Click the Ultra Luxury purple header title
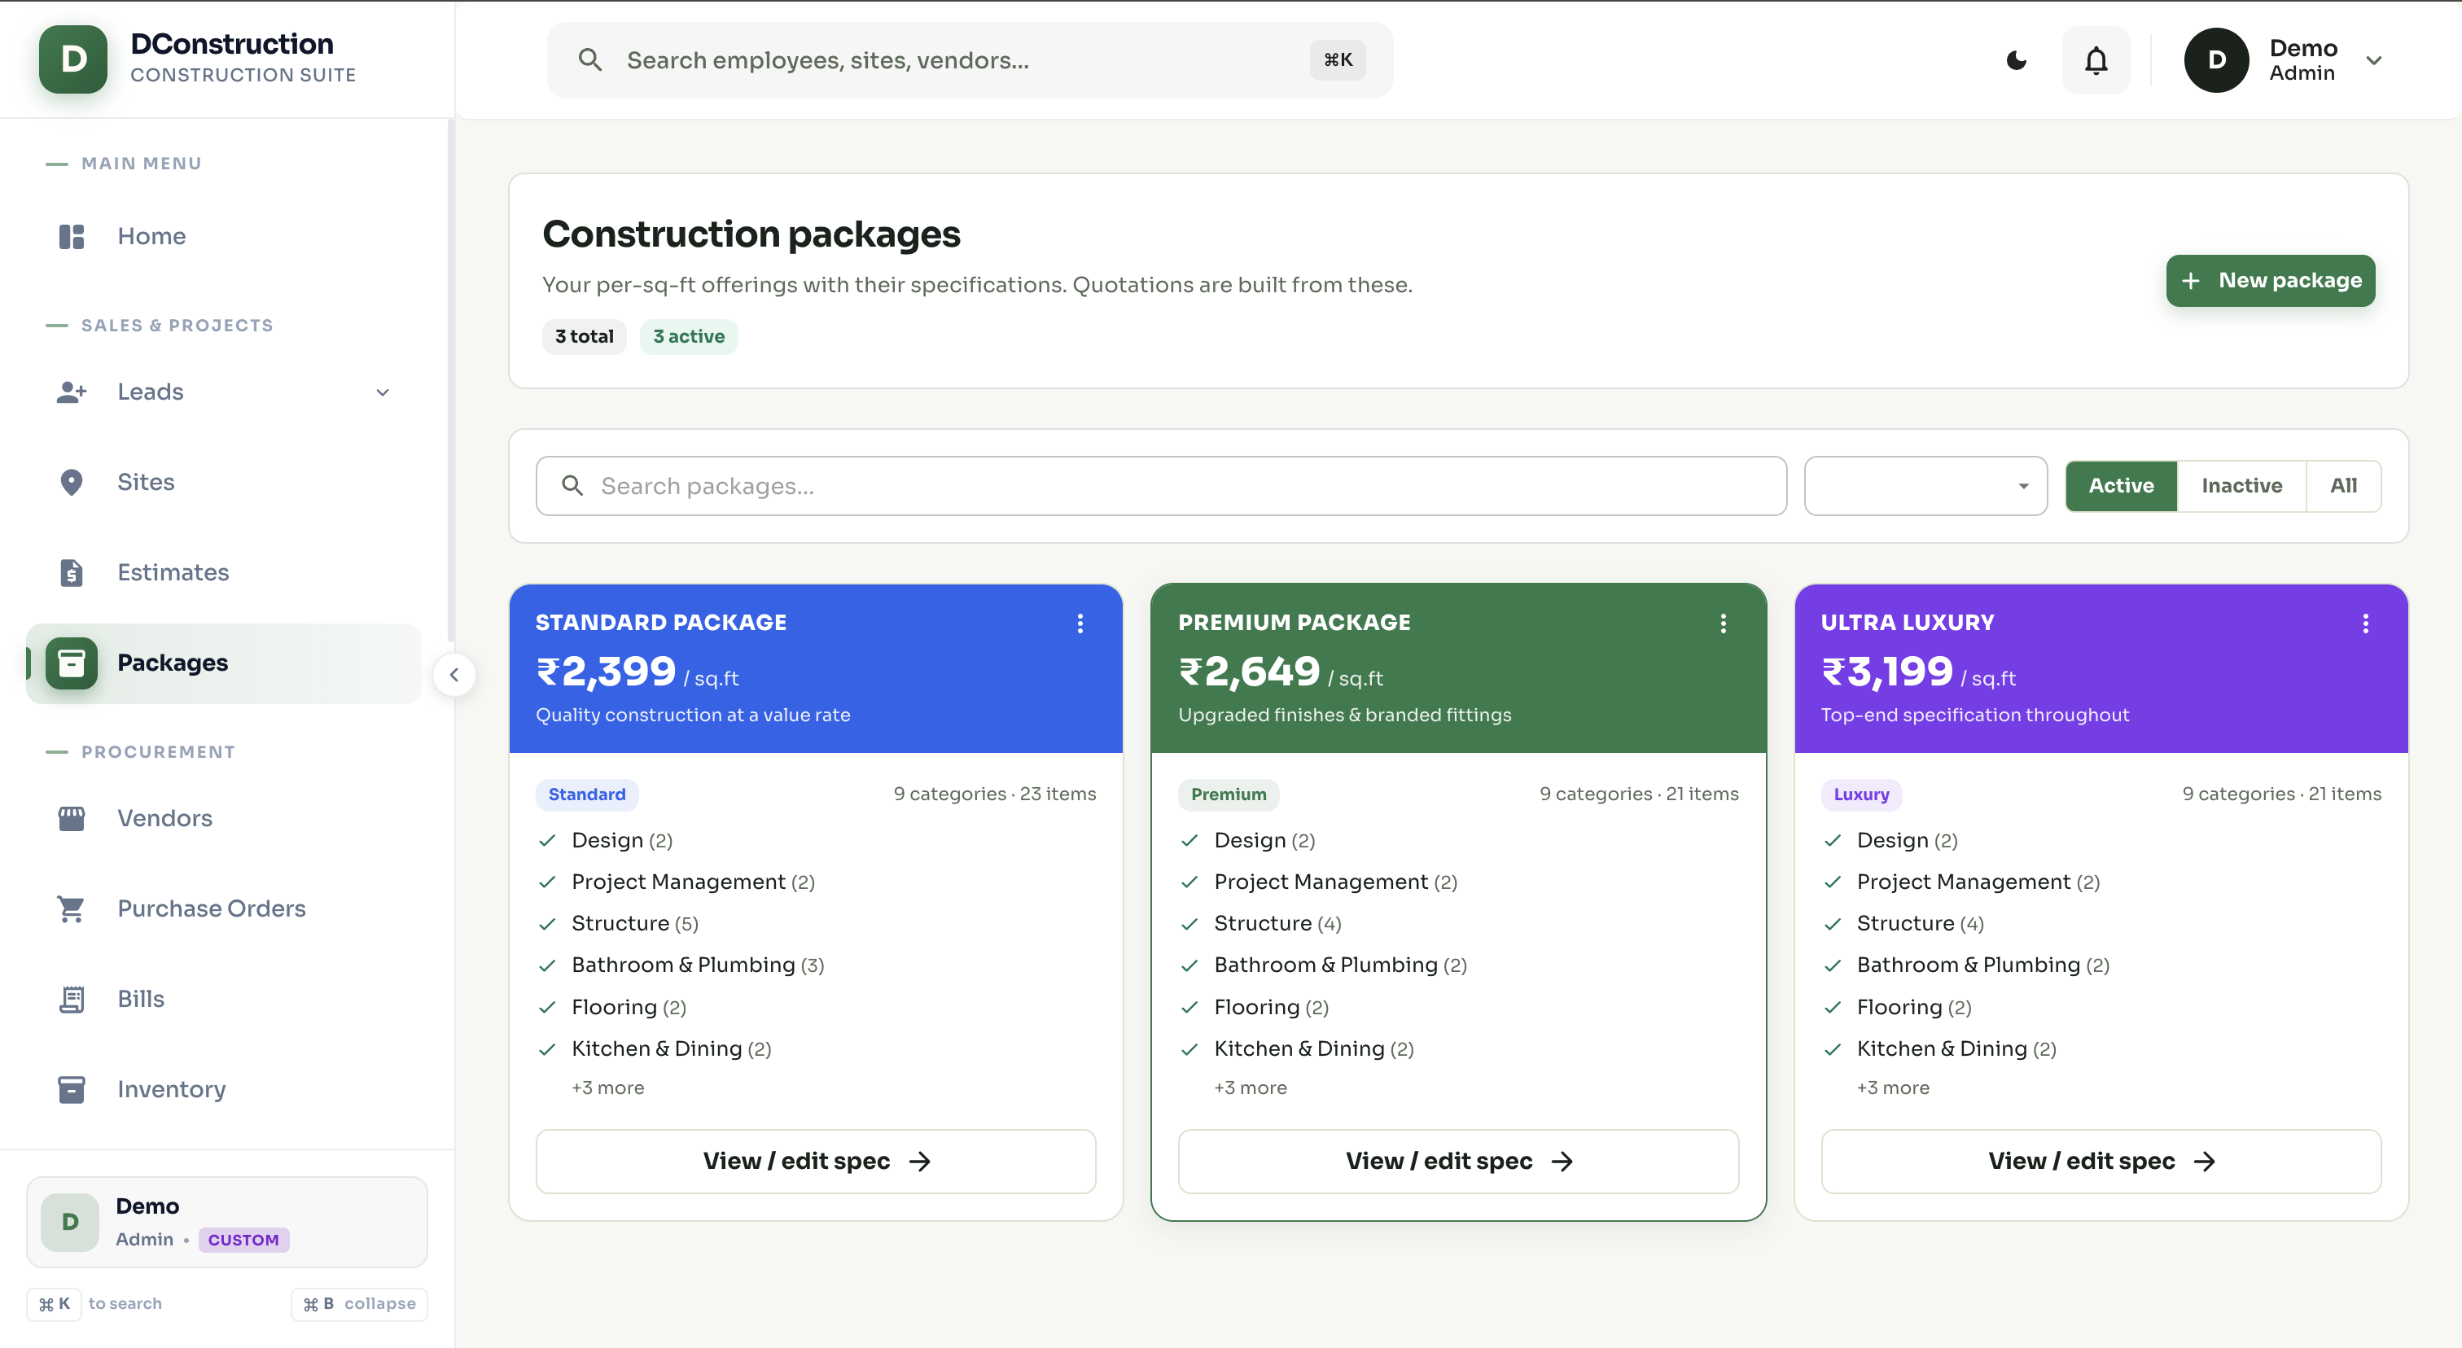2462x1348 pixels. coord(1907,622)
